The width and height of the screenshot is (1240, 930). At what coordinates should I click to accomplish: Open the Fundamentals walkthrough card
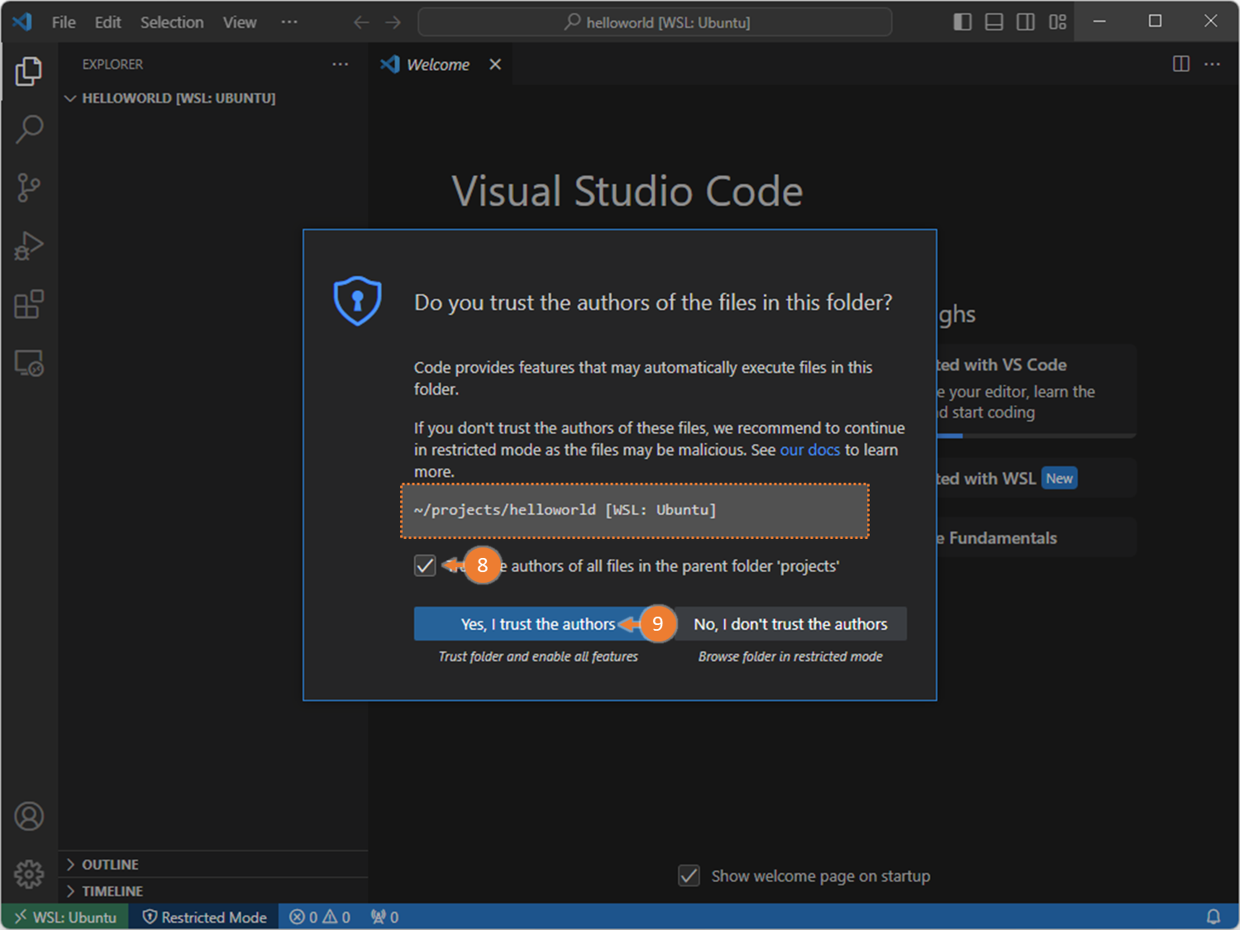[1036, 537]
